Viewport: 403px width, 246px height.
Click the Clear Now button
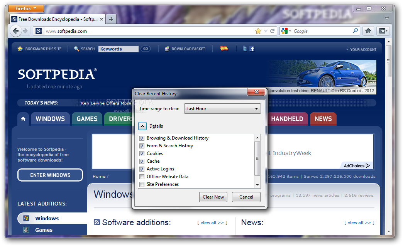(213, 197)
